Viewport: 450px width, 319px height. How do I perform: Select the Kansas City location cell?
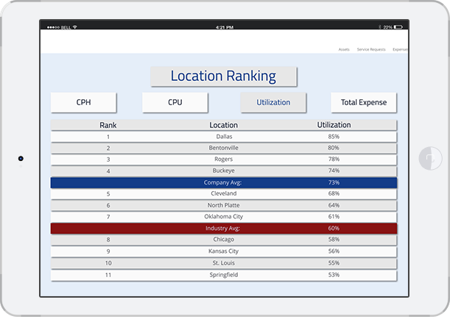point(224,251)
